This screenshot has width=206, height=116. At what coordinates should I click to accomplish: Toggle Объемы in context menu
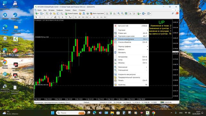point(131,63)
